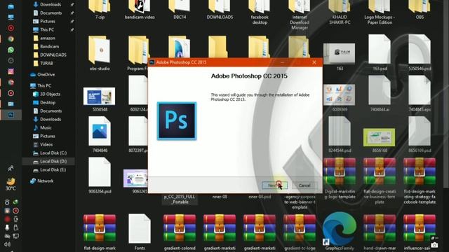The width and height of the screenshot is (449, 252).
Task: Open the Bandicam folder in sidebar
Action: click(x=49, y=47)
